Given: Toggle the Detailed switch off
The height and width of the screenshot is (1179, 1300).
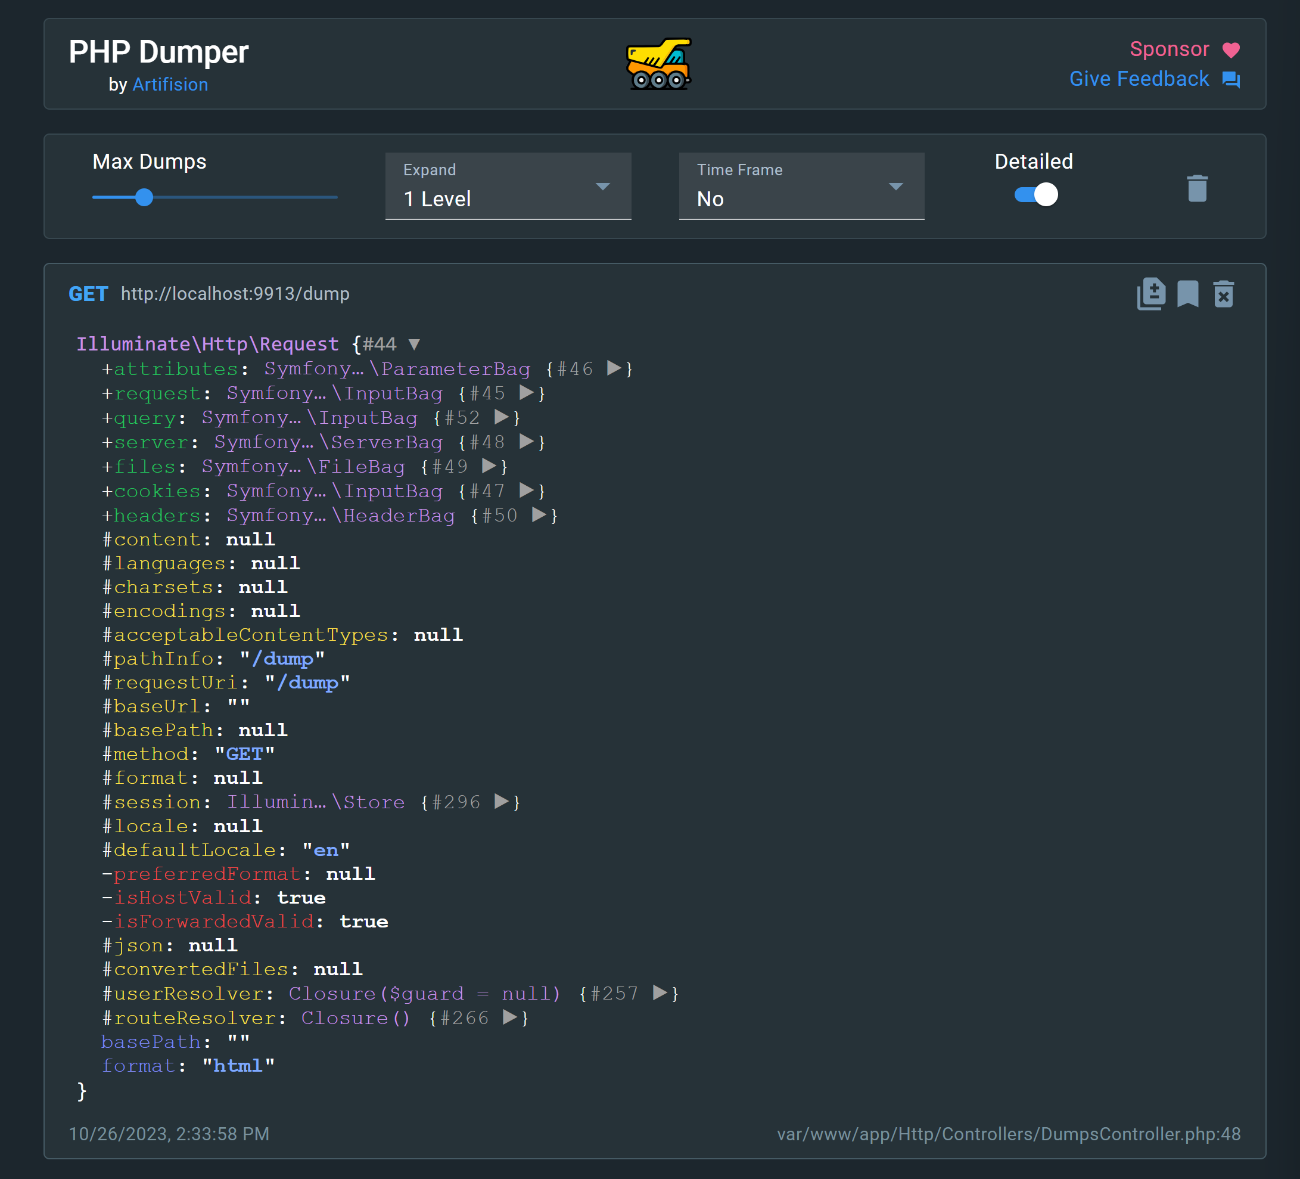Looking at the screenshot, I should (x=1035, y=195).
